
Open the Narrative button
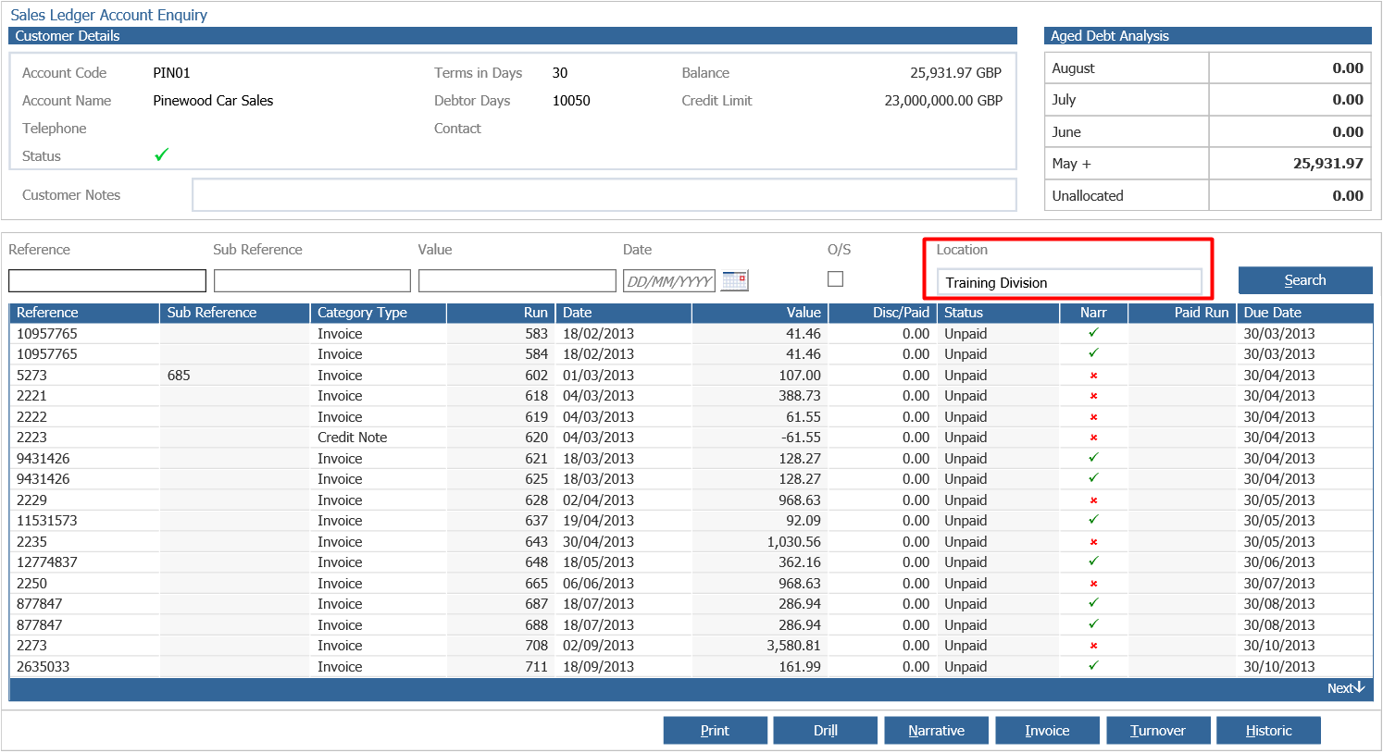click(936, 731)
